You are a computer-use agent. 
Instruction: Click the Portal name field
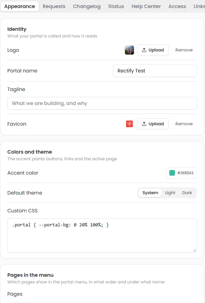[x=155, y=71]
